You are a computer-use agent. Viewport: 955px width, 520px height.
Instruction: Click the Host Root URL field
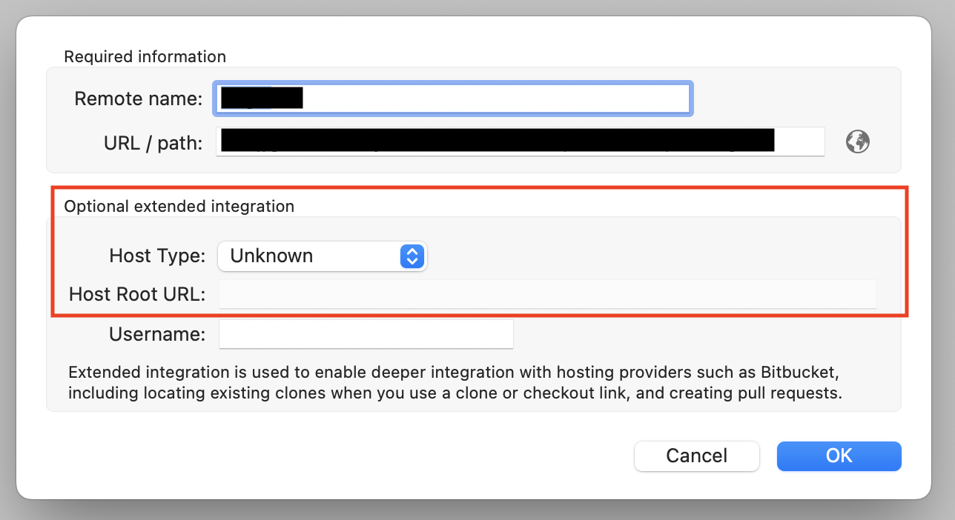[547, 294]
